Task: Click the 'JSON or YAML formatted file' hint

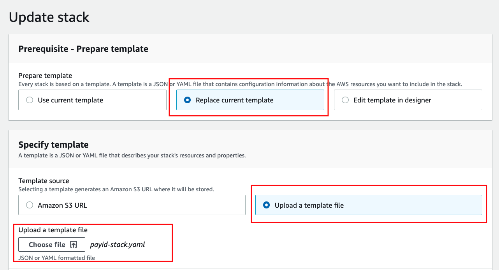Action: click(x=57, y=258)
